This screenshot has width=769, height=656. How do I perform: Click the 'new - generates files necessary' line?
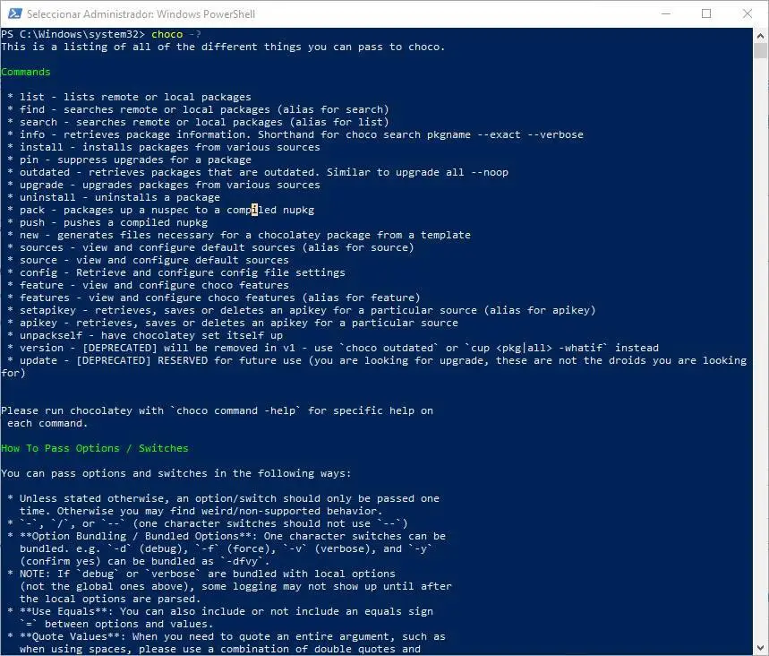[x=239, y=235]
